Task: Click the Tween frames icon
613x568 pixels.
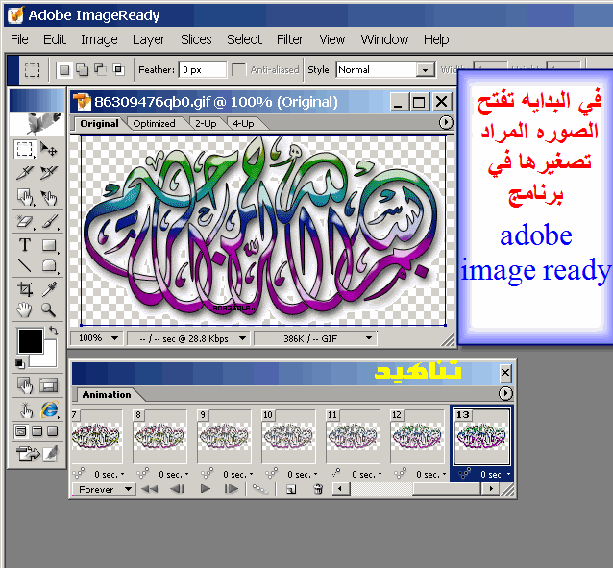Action: (x=259, y=489)
